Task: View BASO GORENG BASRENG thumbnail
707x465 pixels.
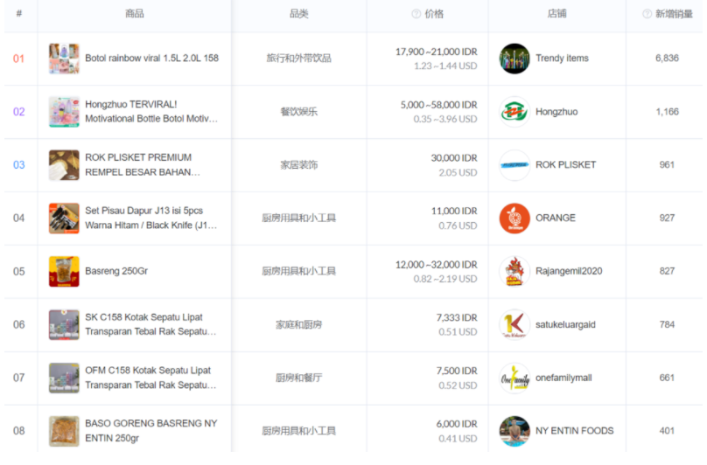Action: 64,431
